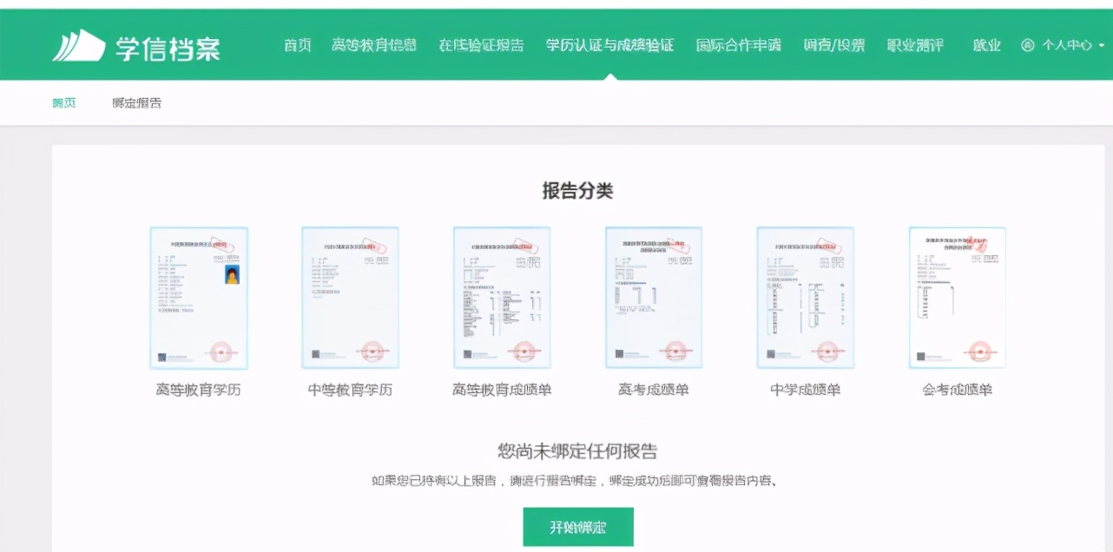The image size is (1113, 552).
Task: Select the 首页 breadcrumb tab
Action: 63,102
